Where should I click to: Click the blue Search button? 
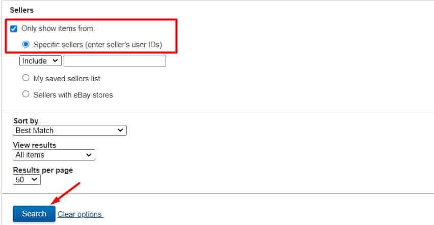coord(34,214)
